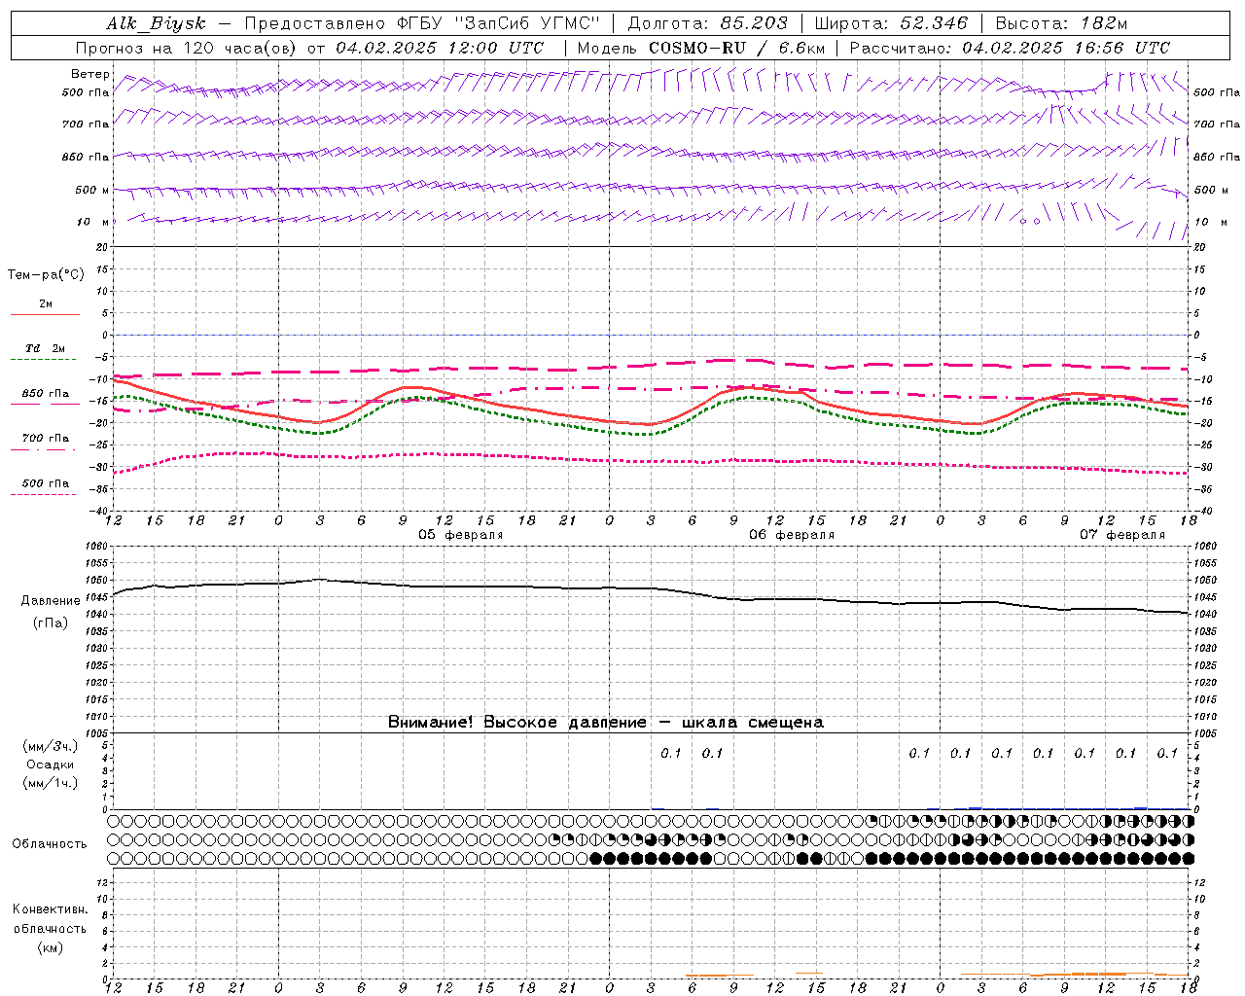Viewport: 1245px width, 996px height.
Task: Click the '07 февраля' date label
Action: pyautogui.click(x=1121, y=535)
